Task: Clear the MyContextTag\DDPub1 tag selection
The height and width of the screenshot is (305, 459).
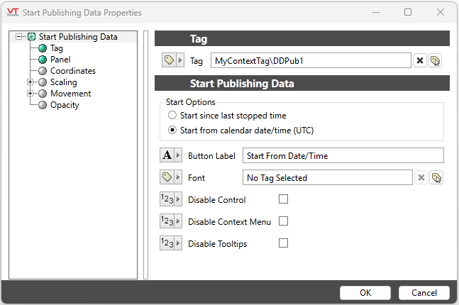Action: 420,61
